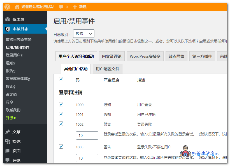Click the 页面 icon in sidebar
The height and width of the screenshot is (166, 230).
8,151
